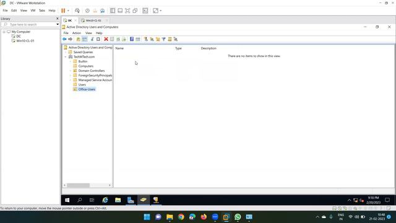Select the Office-Users OU
Image resolution: width=396 pixels, height=223 pixels.
pyautogui.click(x=87, y=89)
